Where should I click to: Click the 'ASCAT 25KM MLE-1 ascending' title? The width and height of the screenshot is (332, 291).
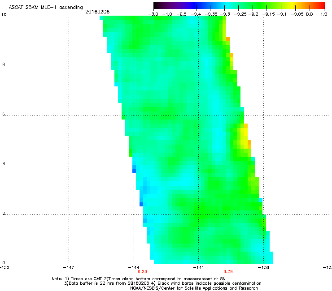coord(46,8)
